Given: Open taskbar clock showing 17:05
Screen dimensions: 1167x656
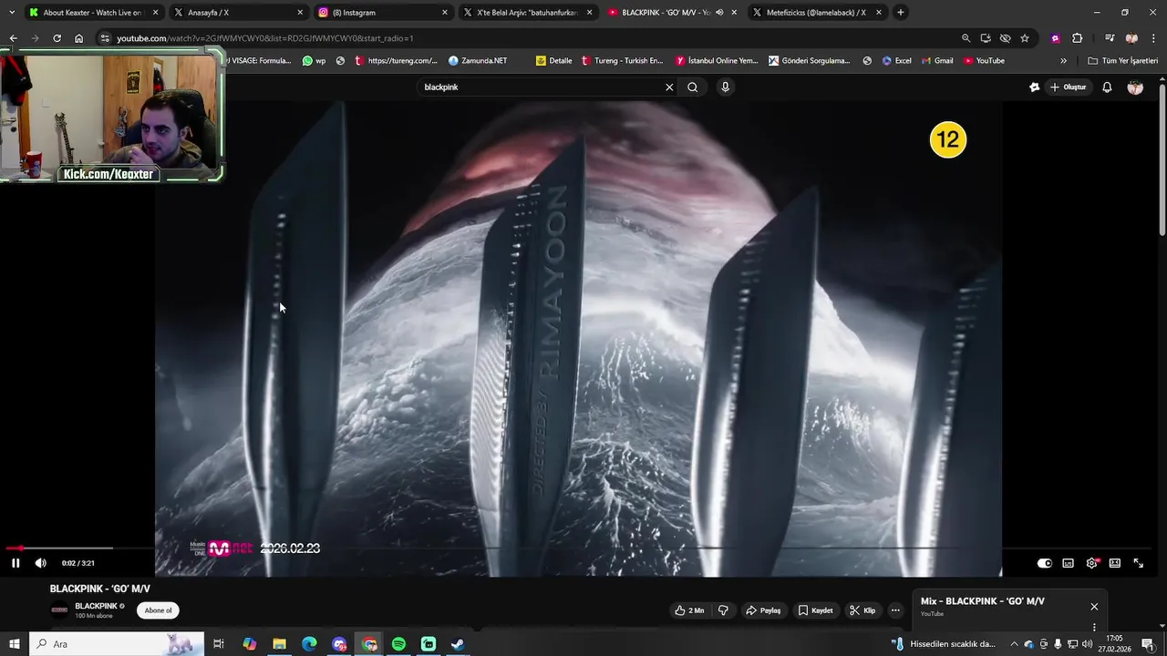Looking at the screenshot, I should pos(1115,644).
